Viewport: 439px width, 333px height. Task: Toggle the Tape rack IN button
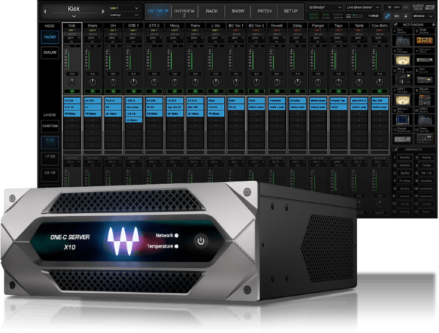[339, 91]
